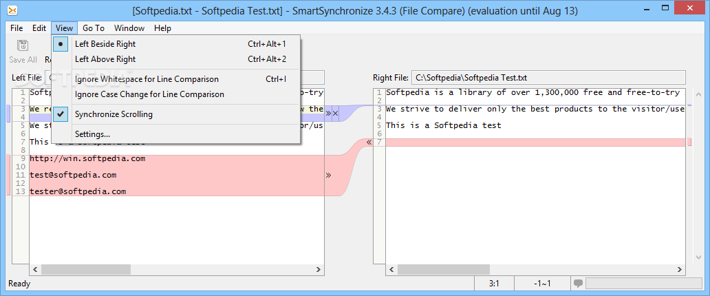
Task: Click the left pane's scroll-right arrow
Action: tap(319, 270)
